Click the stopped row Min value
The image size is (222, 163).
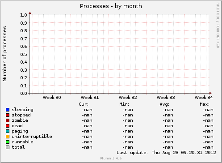pyautogui.click(x=128, y=115)
